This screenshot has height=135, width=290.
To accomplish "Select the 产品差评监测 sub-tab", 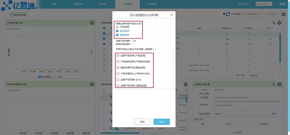I will (18, 14).
